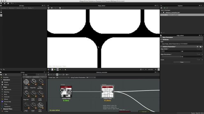
Task: Click first icon in 2D view toolbar
Action: 48,8
